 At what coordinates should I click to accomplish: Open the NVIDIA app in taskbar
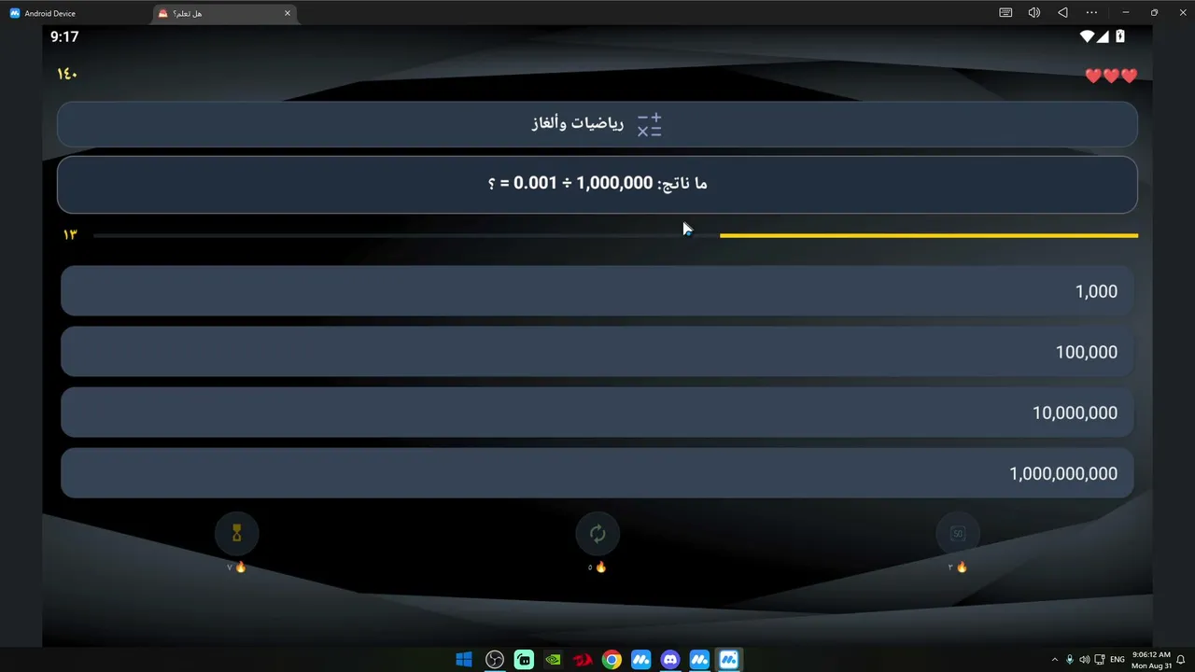pyautogui.click(x=554, y=660)
